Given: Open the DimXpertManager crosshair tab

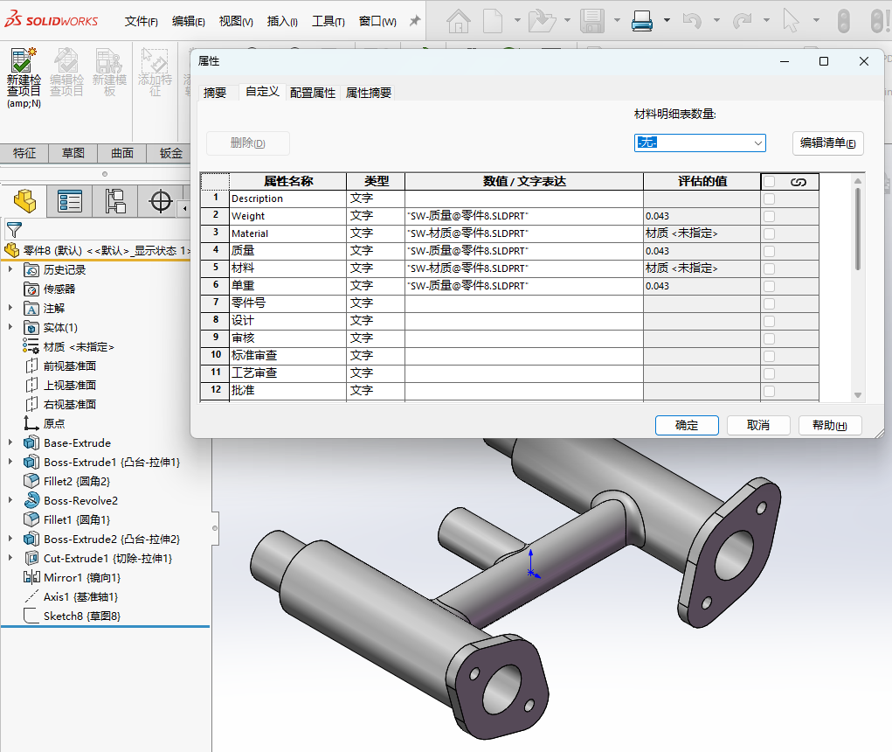Looking at the screenshot, I should [161, 201].
